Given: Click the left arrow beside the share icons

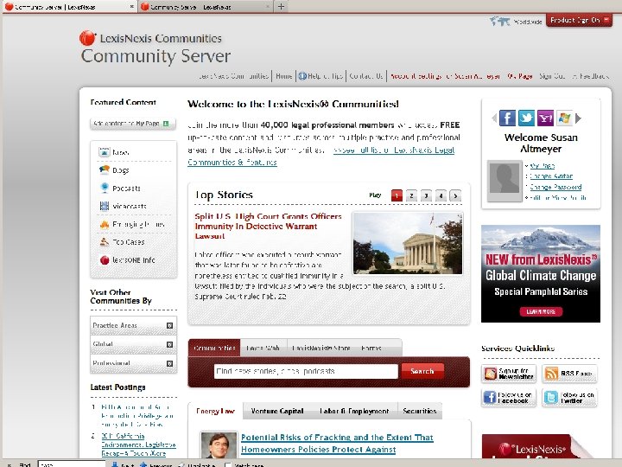Looking at the screenshot, I should pos(494,118).
